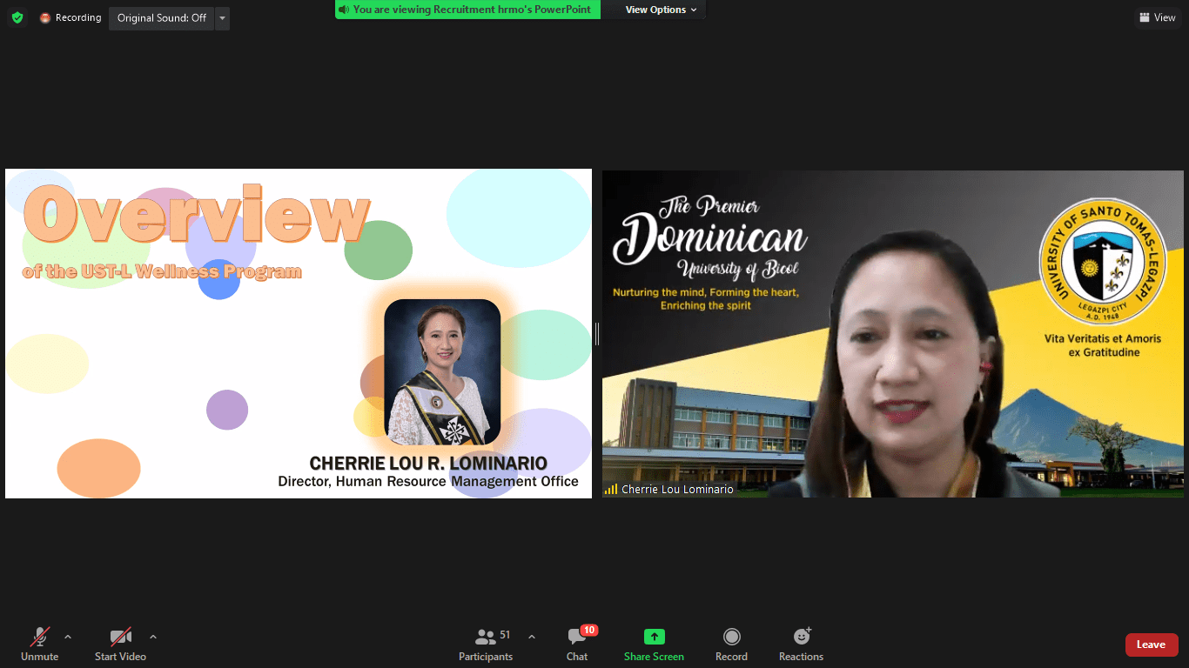
Task: Click the green PowerPoint viewing notification banner
Action: [x=467, y=10]
